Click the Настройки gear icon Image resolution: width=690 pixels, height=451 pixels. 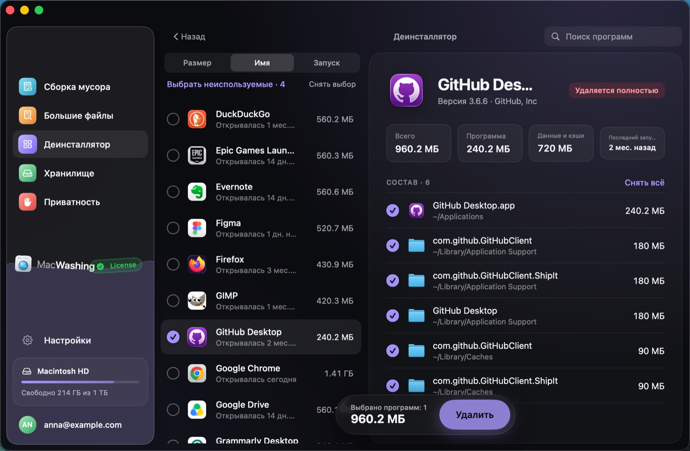click(28, 340)
